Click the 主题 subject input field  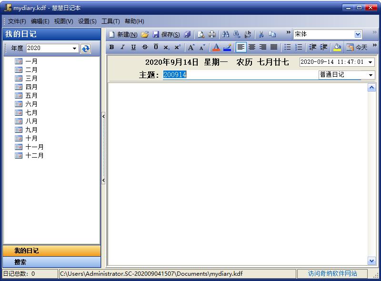(x=240, y=75)
